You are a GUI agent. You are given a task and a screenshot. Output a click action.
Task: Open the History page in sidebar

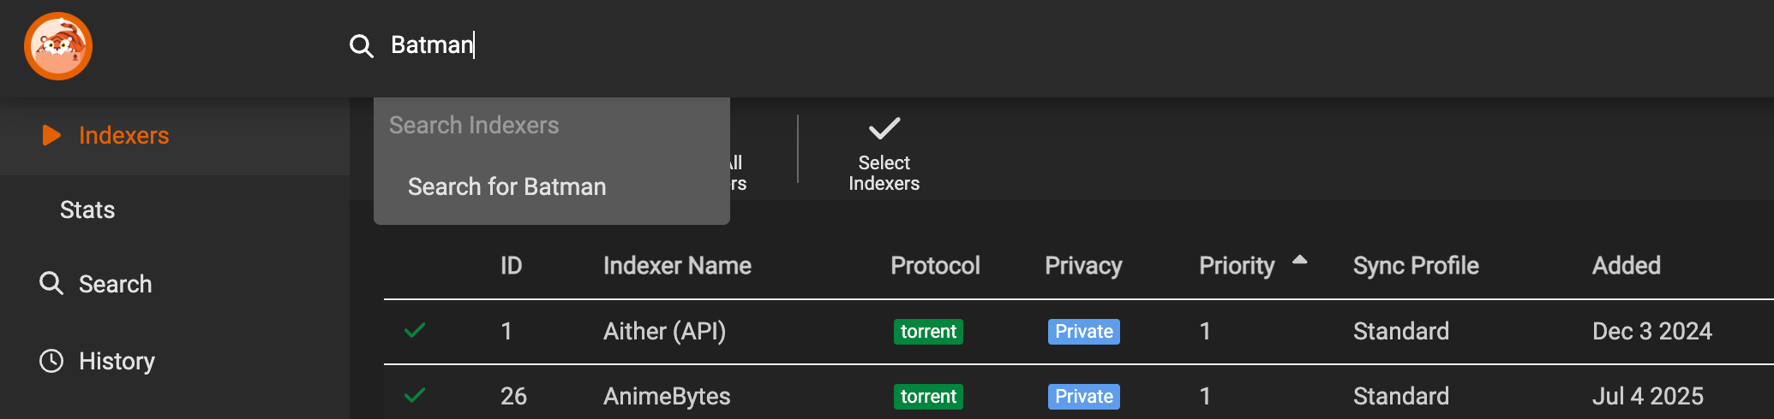click(x=117, y=361)
